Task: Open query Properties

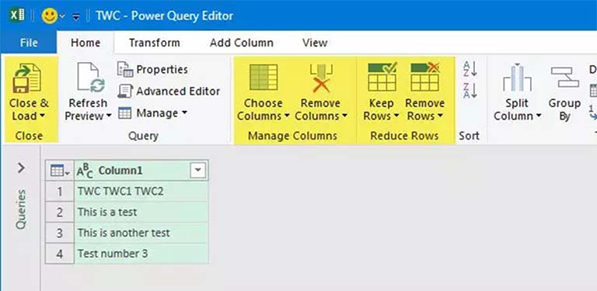Action: (x=152, y=70)
